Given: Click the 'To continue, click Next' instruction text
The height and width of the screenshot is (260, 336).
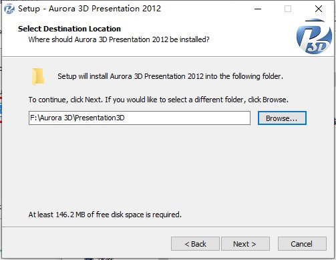Looking at the screenshot, I should pos(158,100).
